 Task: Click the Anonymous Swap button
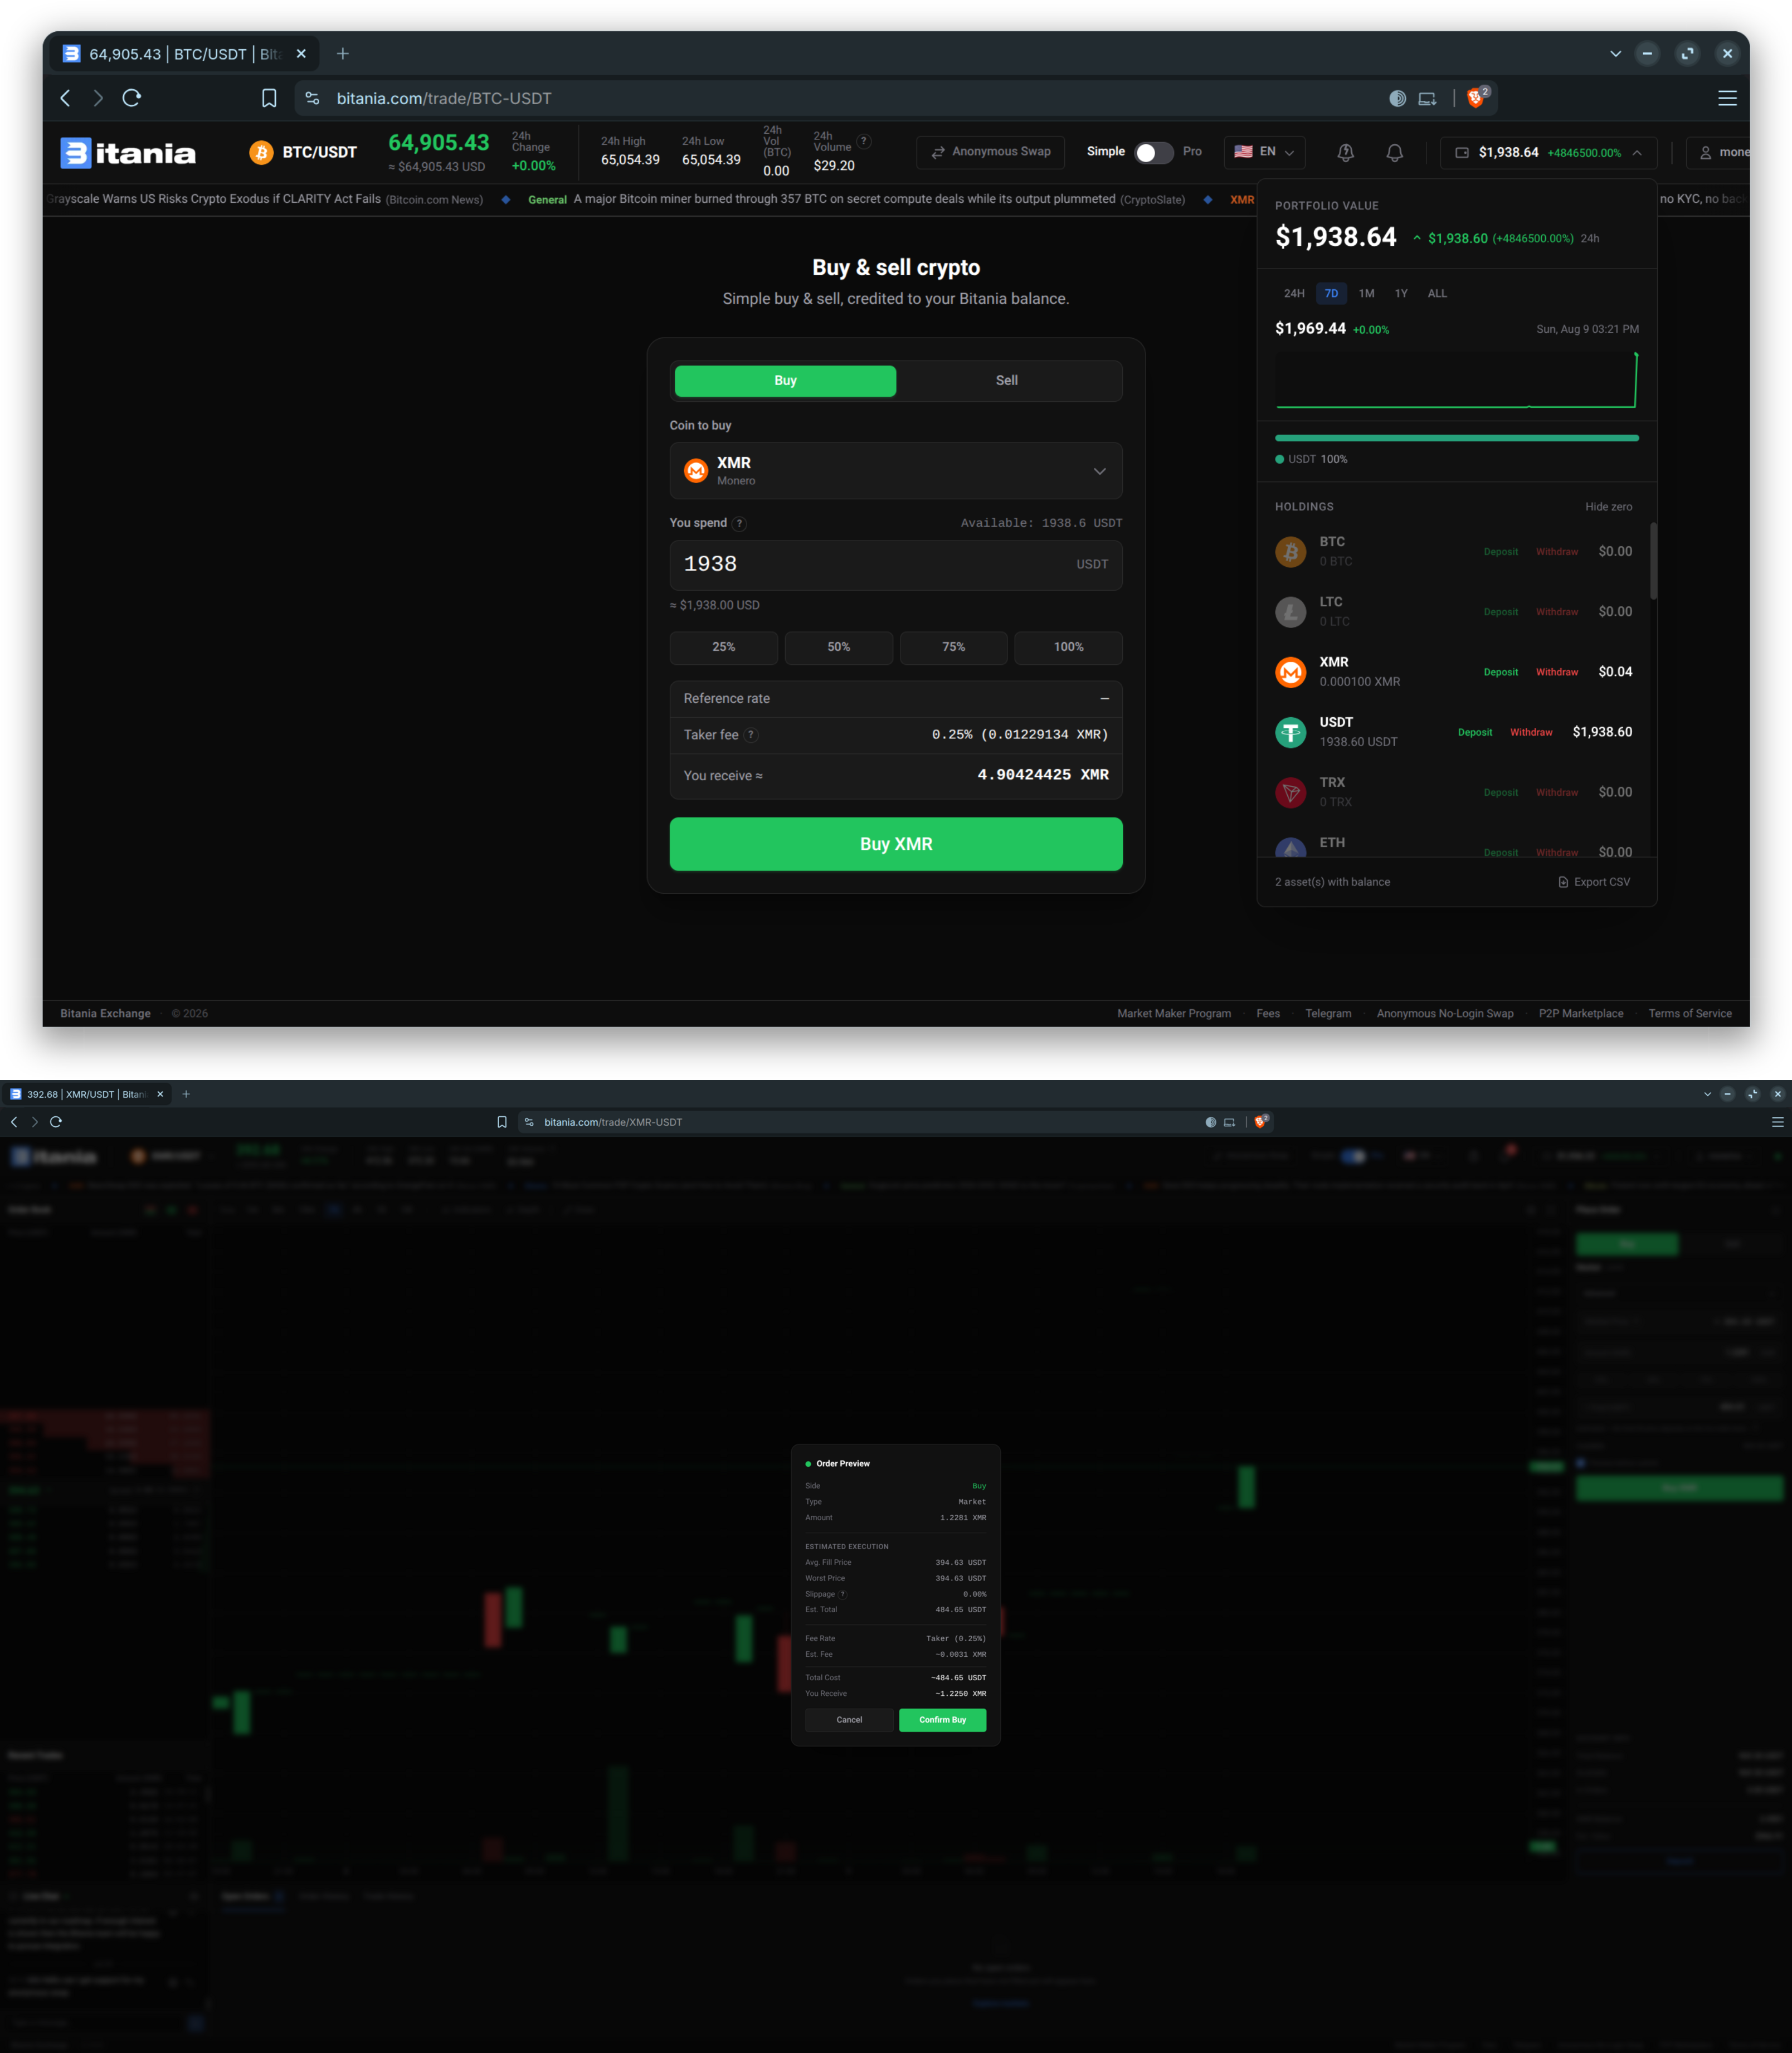(x=990, y=152)
